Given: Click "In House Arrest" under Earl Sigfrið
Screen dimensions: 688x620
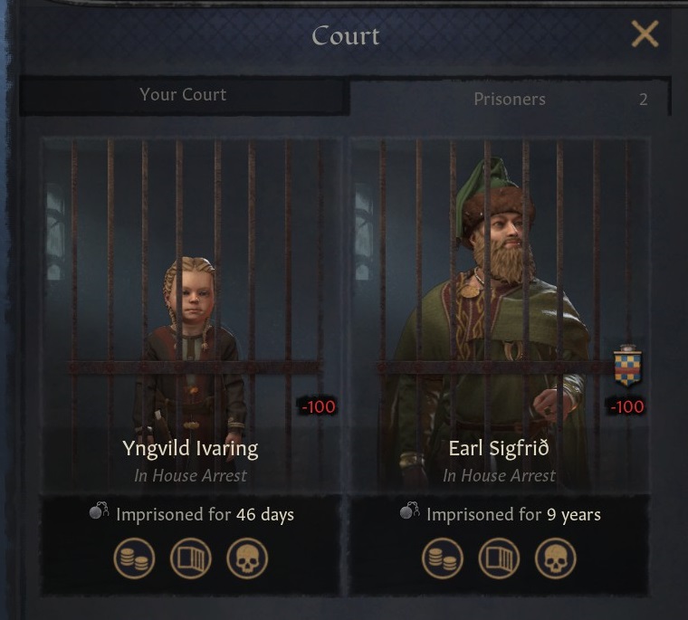Looking at the screenshot, I should coord(499,476).
